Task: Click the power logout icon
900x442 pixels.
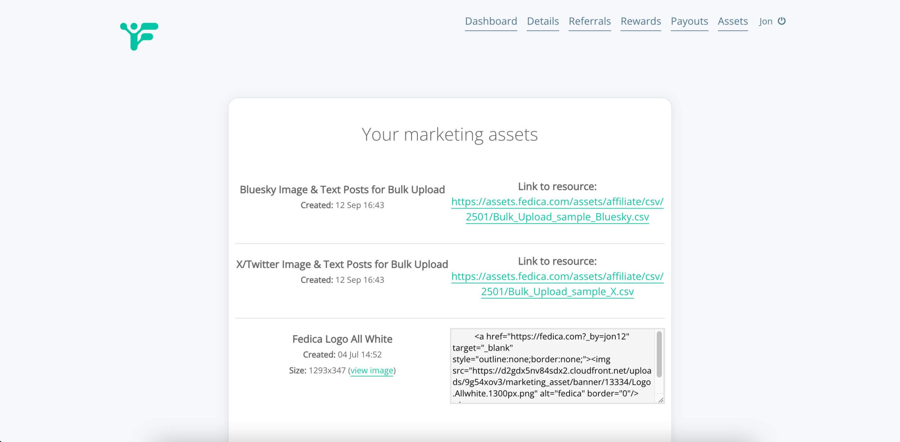Action: coord(782,21)
